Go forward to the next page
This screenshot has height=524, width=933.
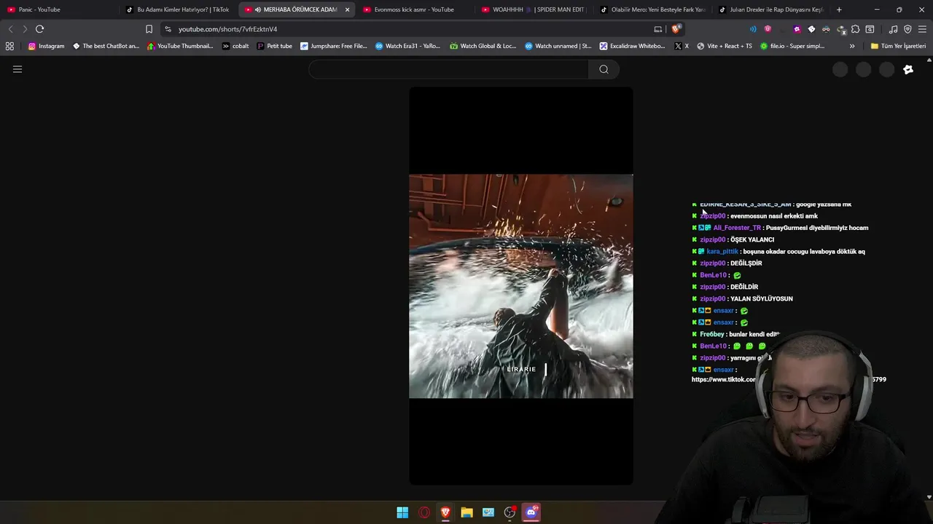25,29
